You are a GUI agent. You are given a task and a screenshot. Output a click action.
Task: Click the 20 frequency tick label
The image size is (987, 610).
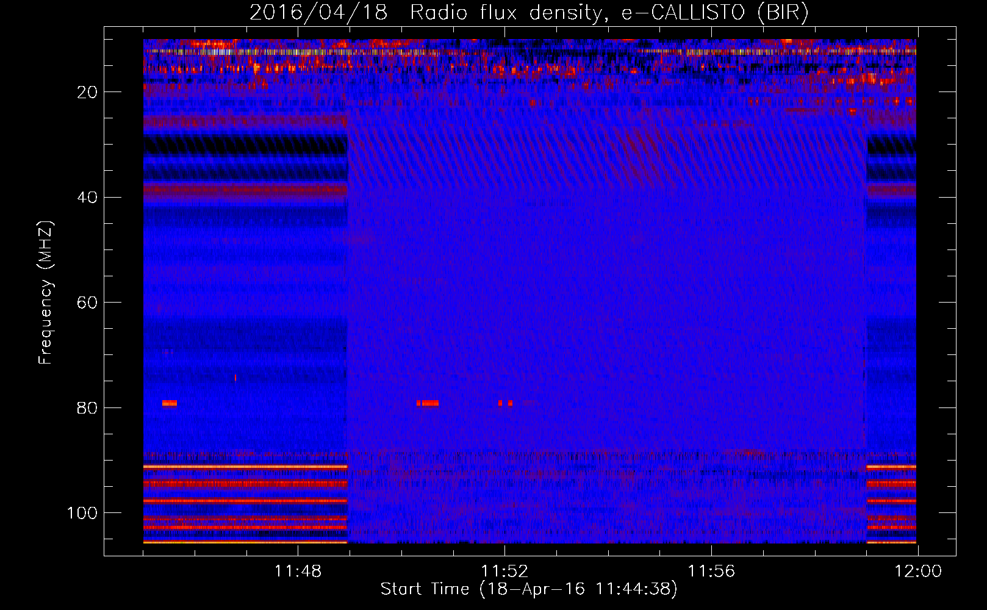point(88,92)
